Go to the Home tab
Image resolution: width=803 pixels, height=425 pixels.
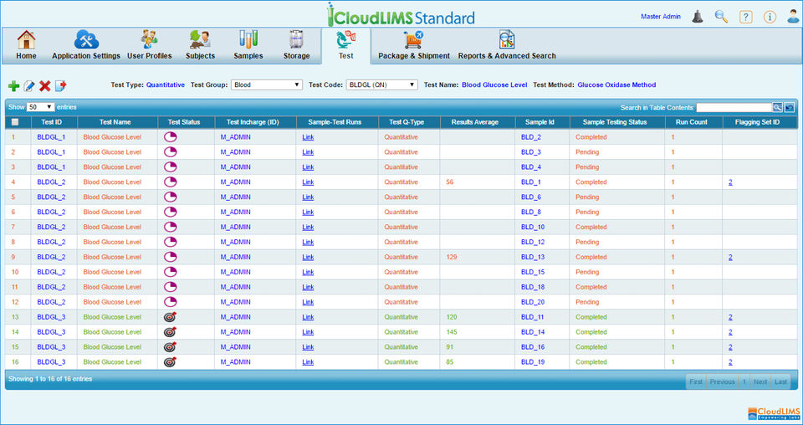(x=26, y=45)
